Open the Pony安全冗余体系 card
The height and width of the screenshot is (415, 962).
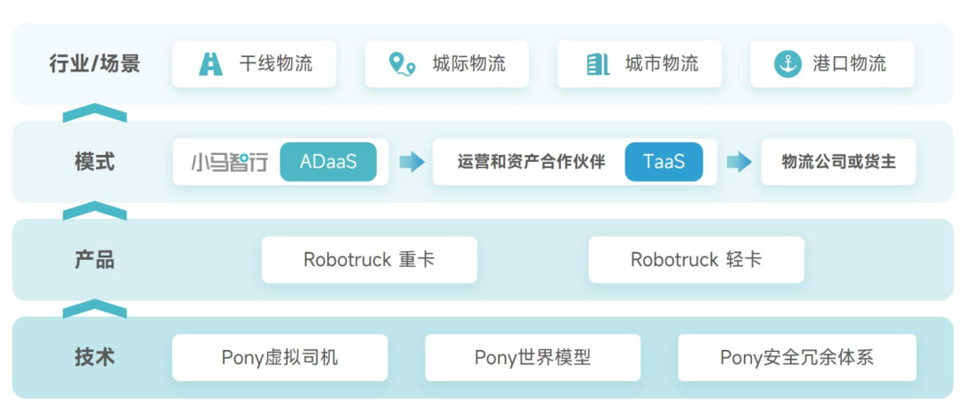pos(797,357)
